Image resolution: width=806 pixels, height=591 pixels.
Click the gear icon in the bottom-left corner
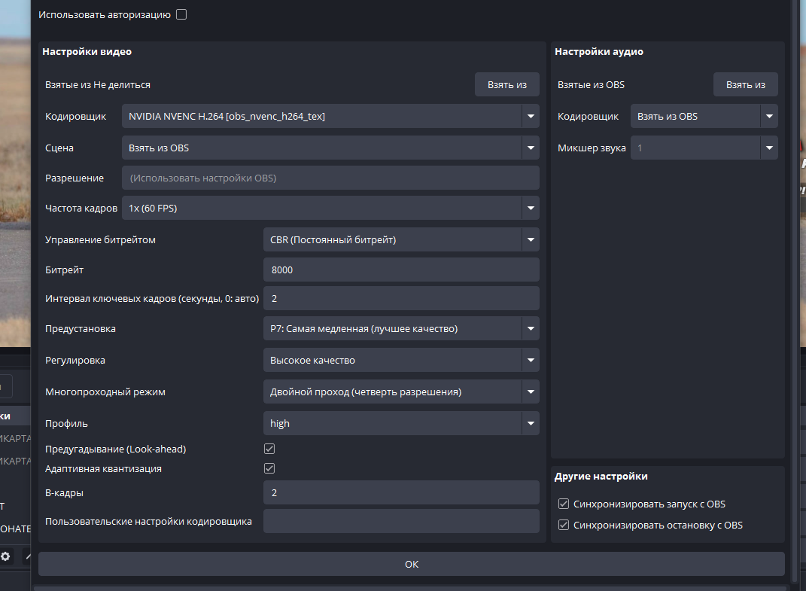point(5,556)
